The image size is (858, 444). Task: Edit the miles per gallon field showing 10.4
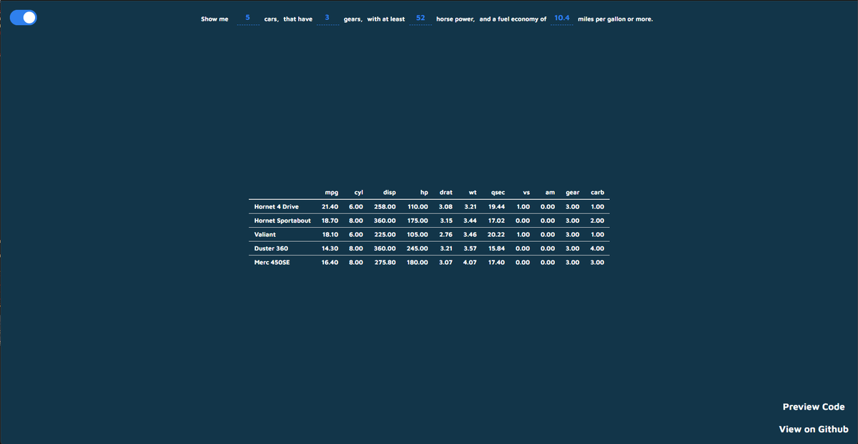coord(562,18)
